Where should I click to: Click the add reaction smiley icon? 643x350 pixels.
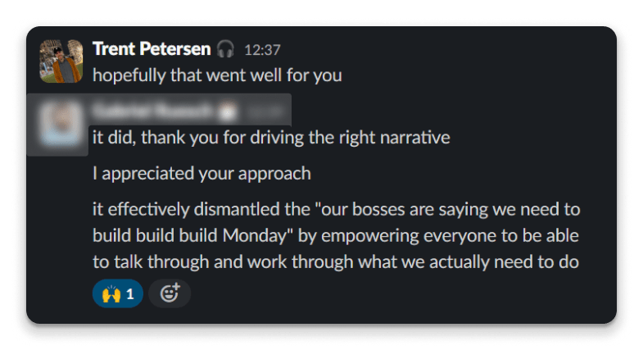[x=170, y=293]
